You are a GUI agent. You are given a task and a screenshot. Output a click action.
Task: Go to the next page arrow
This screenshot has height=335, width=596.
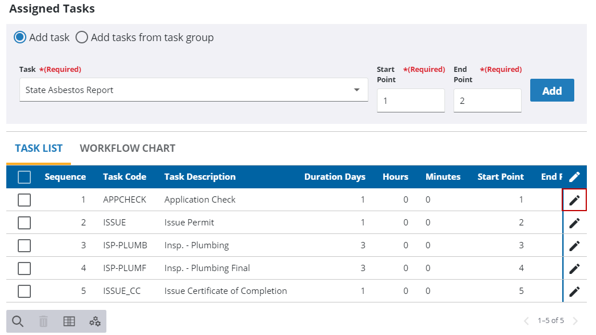(x=575, y=321)
